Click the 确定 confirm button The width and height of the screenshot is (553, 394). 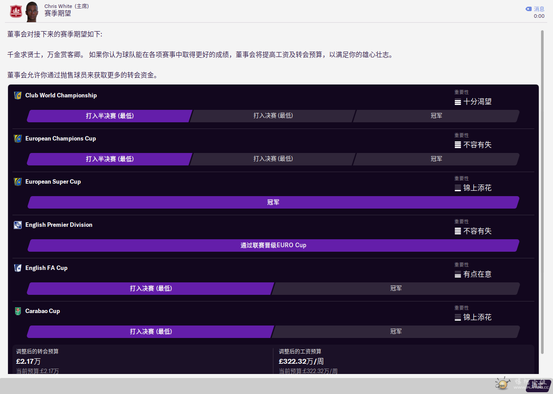click(x=537, y=386)
